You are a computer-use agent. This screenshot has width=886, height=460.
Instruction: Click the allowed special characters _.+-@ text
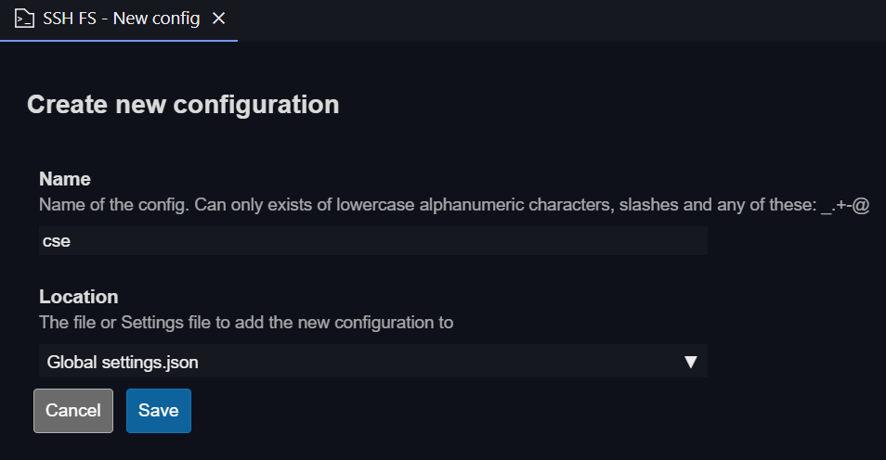click(844, 205)
